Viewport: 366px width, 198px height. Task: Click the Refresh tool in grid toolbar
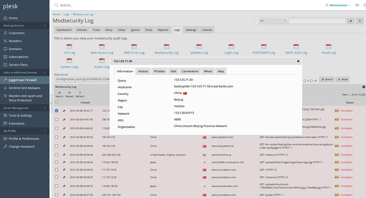click(x=80, y=94)
